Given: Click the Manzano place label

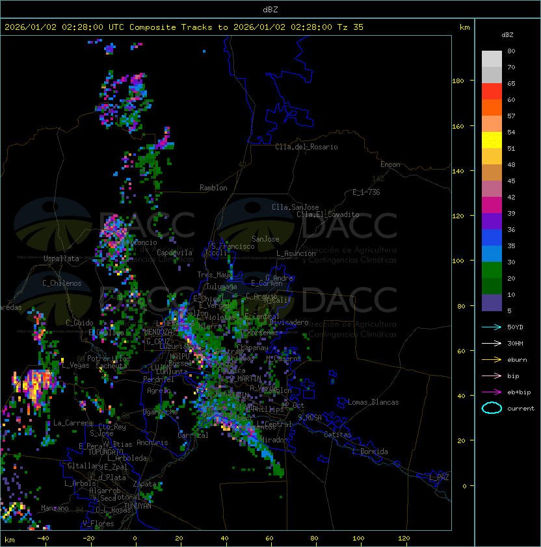Looking at the screenshot, I should point(55,508).
